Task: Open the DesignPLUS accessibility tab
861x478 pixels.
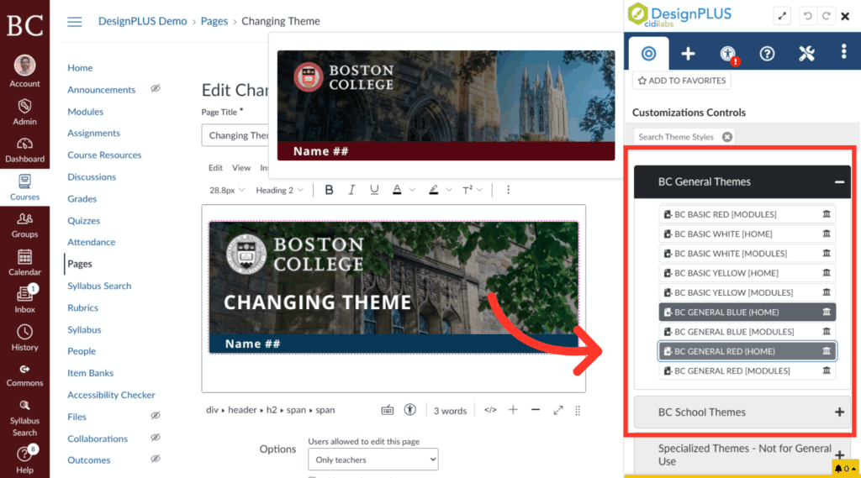Action: 728,53
